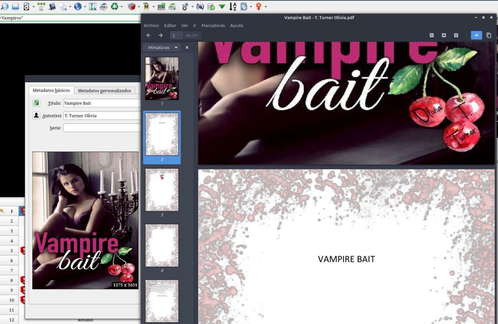Screen dimensions: 498x324
Task: Switch to the Metadatos básicos tab
Action: click(51, 90)
